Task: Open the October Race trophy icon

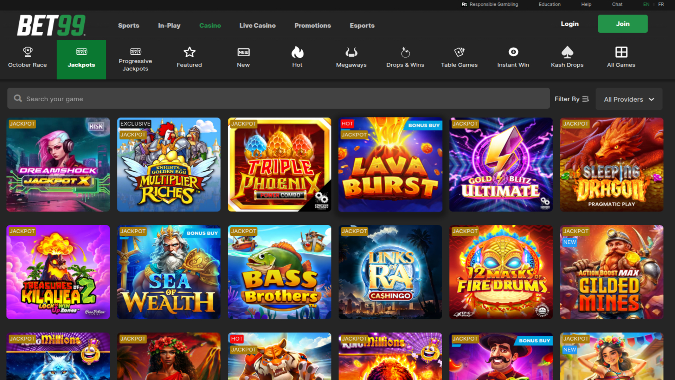Action: coord(27,51)
